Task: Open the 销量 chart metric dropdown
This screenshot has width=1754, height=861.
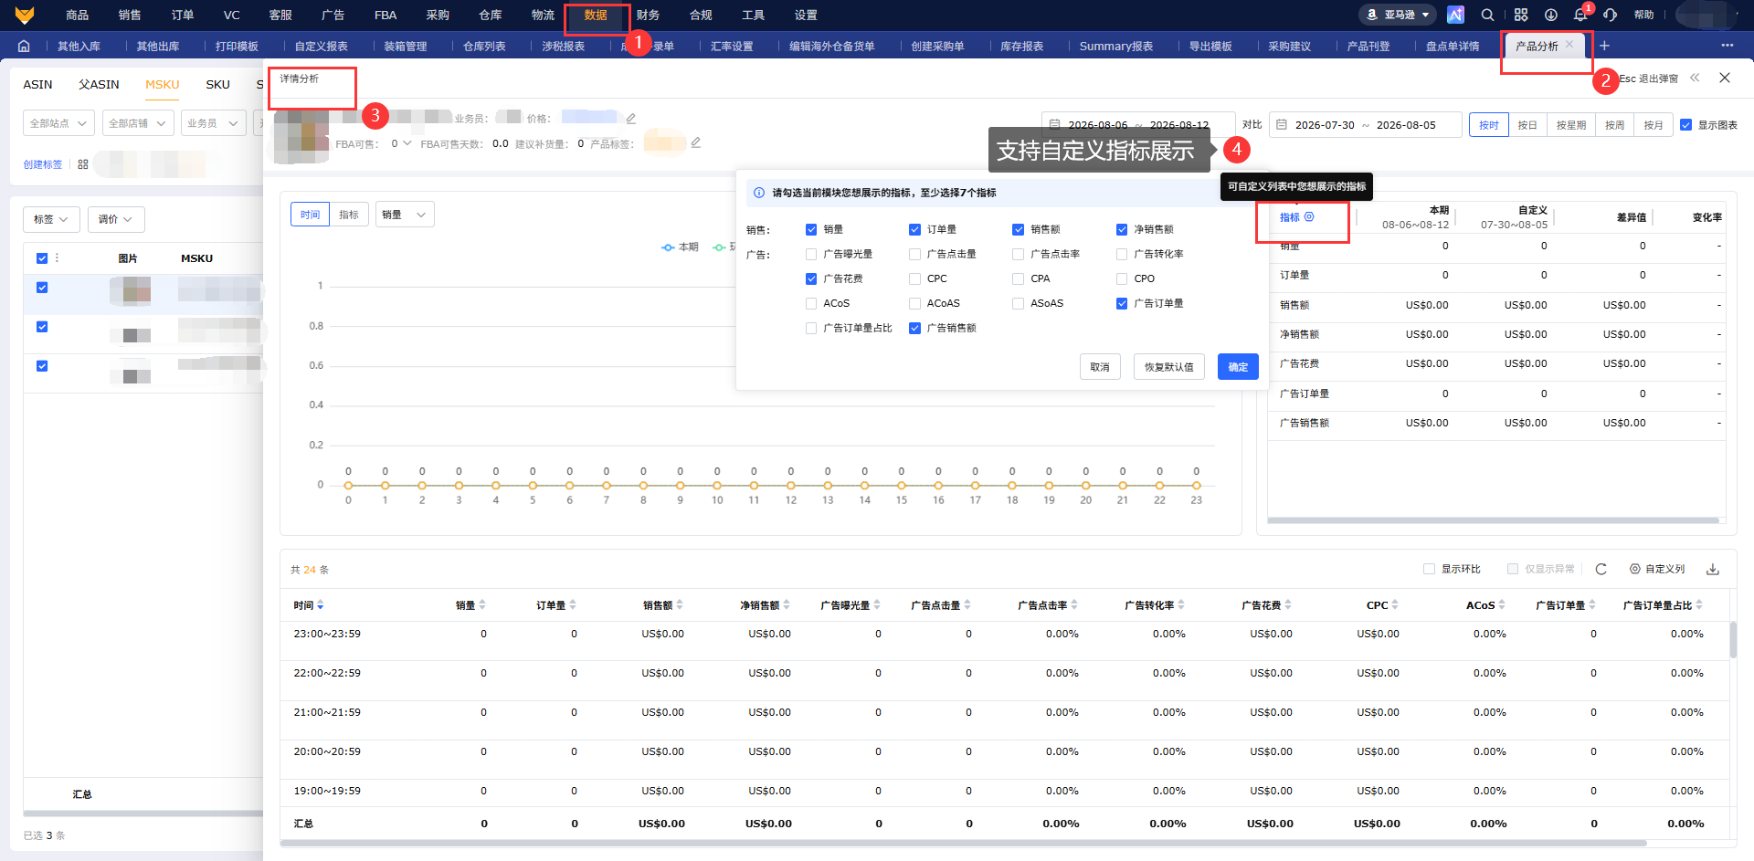Action: tap(405, 215)
